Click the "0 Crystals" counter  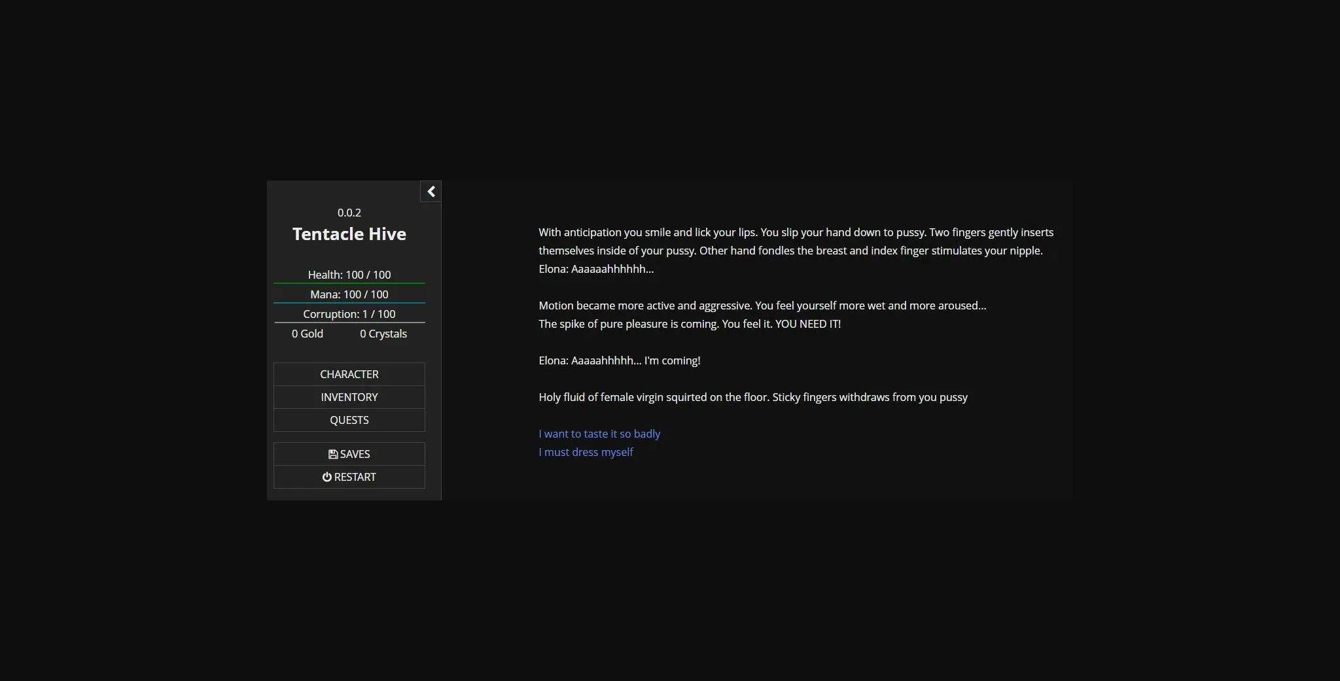(383, 334)
